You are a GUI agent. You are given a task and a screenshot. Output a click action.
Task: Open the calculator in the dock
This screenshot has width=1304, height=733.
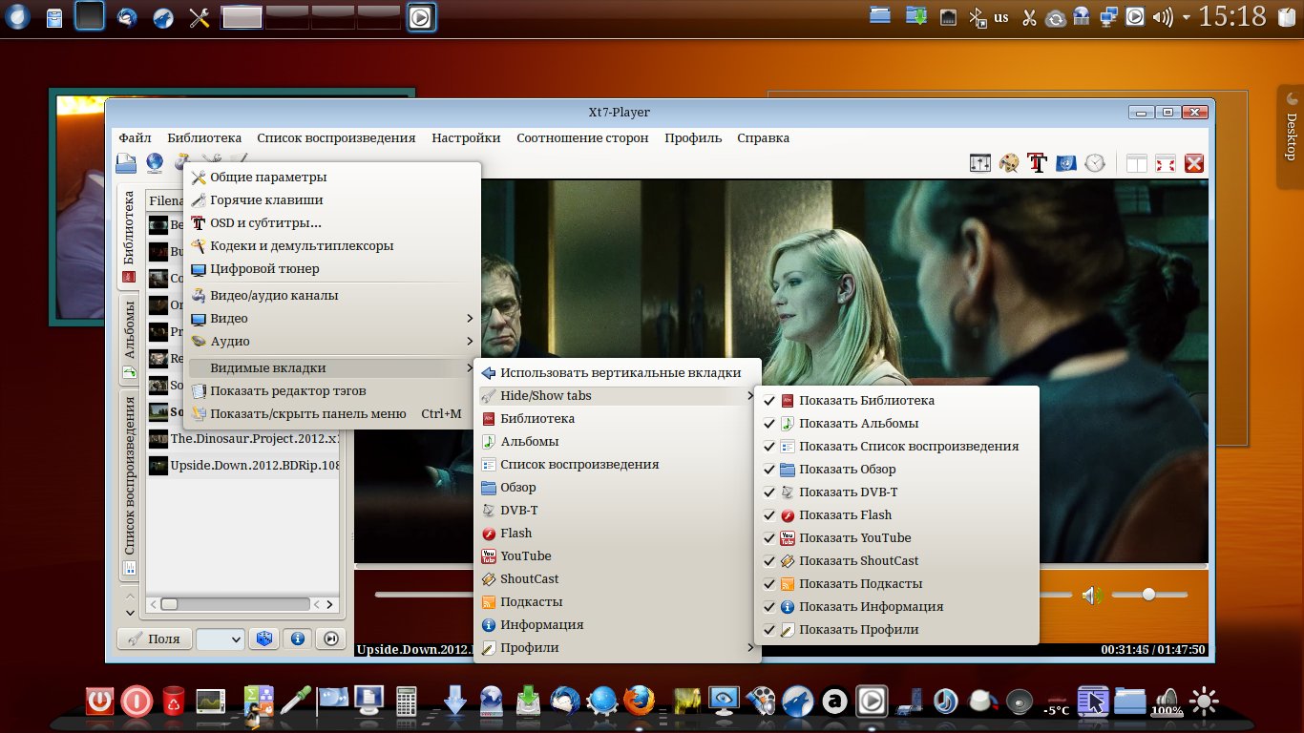407,702
